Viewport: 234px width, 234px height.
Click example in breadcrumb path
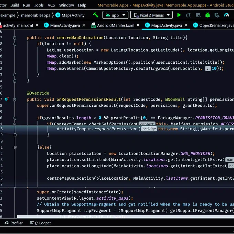coord(8,15)
